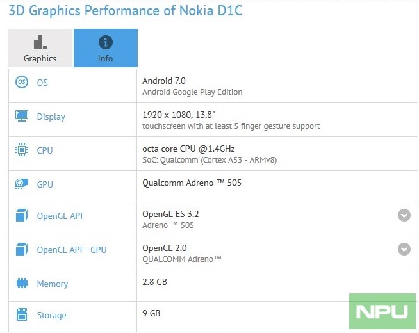Click the NPU watermark logo
This screenshot has height=333, width=419.
point(382,312)
